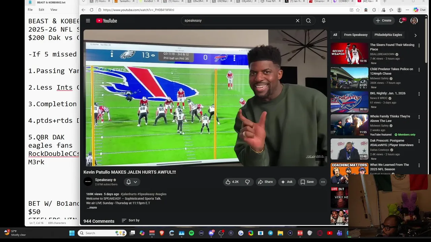Open 'Child Predator Takes Police on 124mph Chase'
Screen dimensions: 431x242
pos(392,71)
